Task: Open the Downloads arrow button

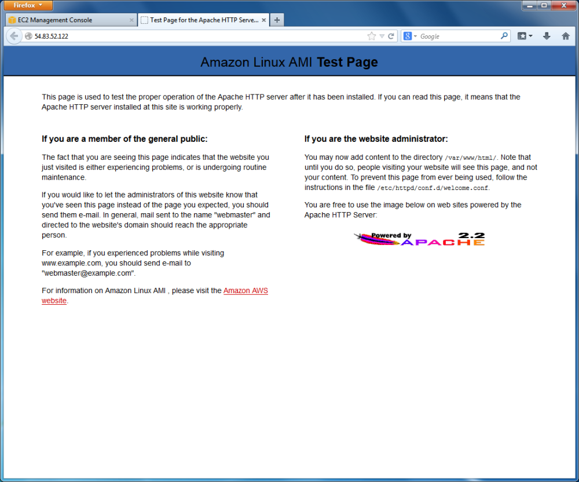Action: point(547,36)
